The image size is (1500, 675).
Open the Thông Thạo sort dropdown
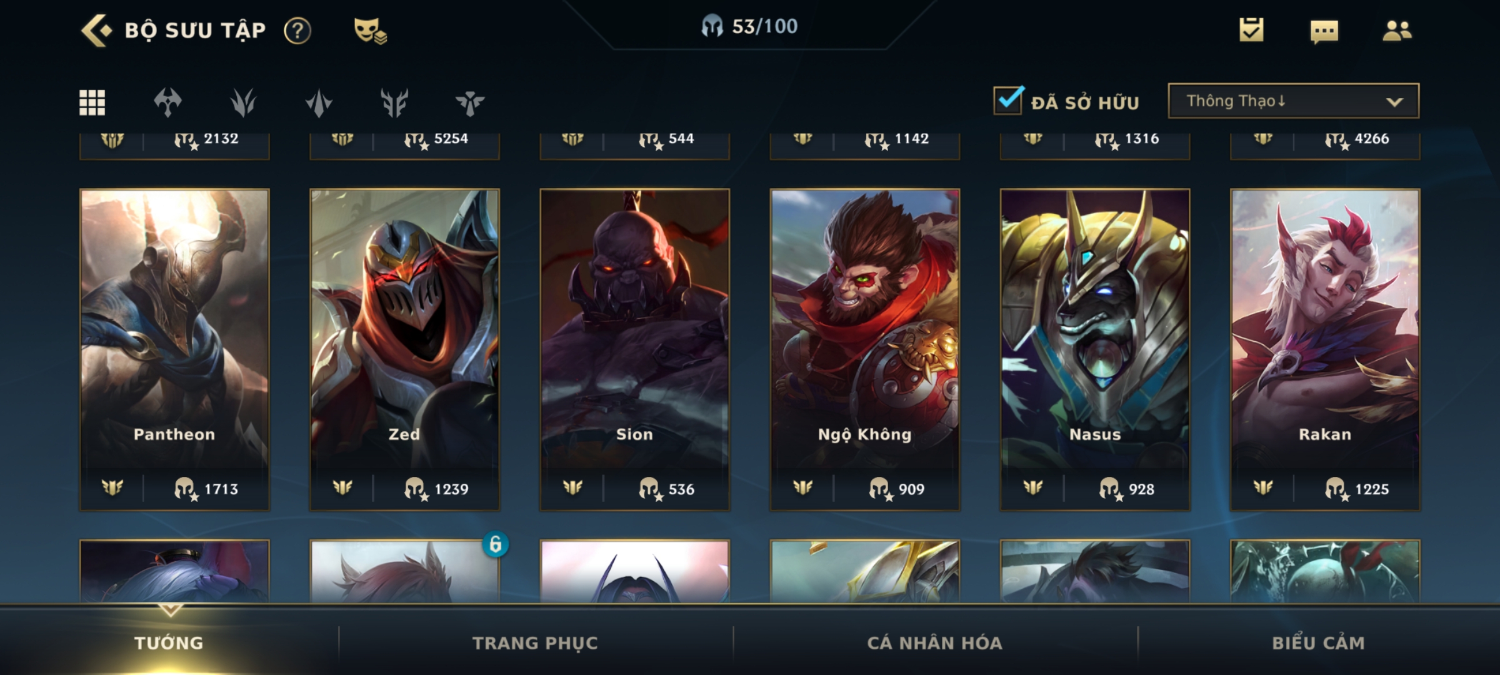[1293, 101]
